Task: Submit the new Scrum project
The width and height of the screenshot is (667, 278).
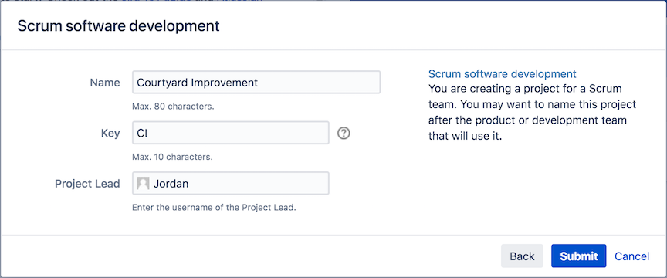Action: 578,256
